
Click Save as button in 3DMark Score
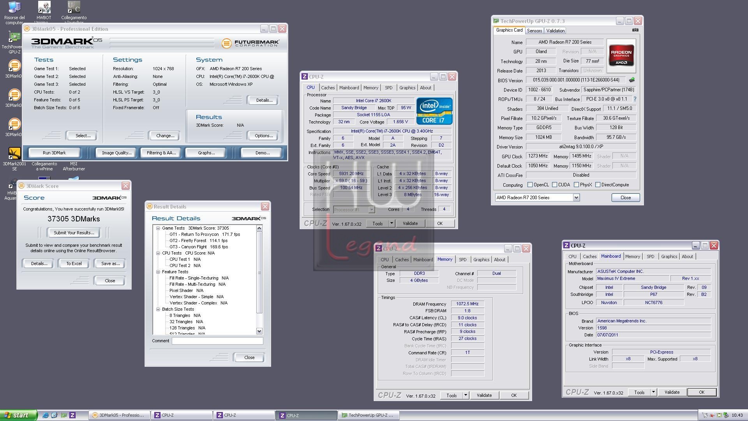pos(110,264)
